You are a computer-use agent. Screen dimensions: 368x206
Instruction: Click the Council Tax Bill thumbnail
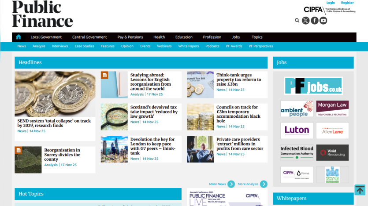[200, 85]
